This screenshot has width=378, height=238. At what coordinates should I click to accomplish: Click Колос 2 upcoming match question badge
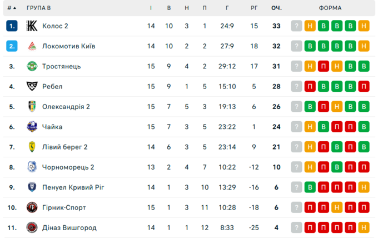click(x=297, y=26)
